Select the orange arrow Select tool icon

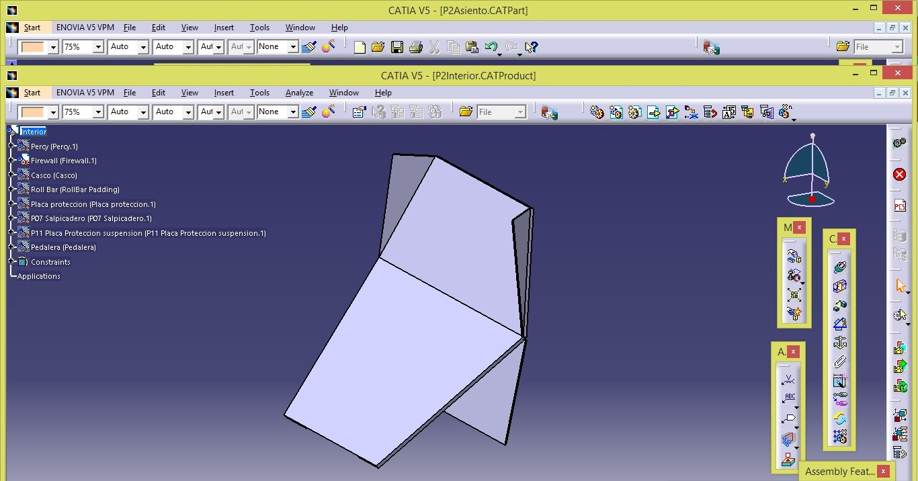900,286
